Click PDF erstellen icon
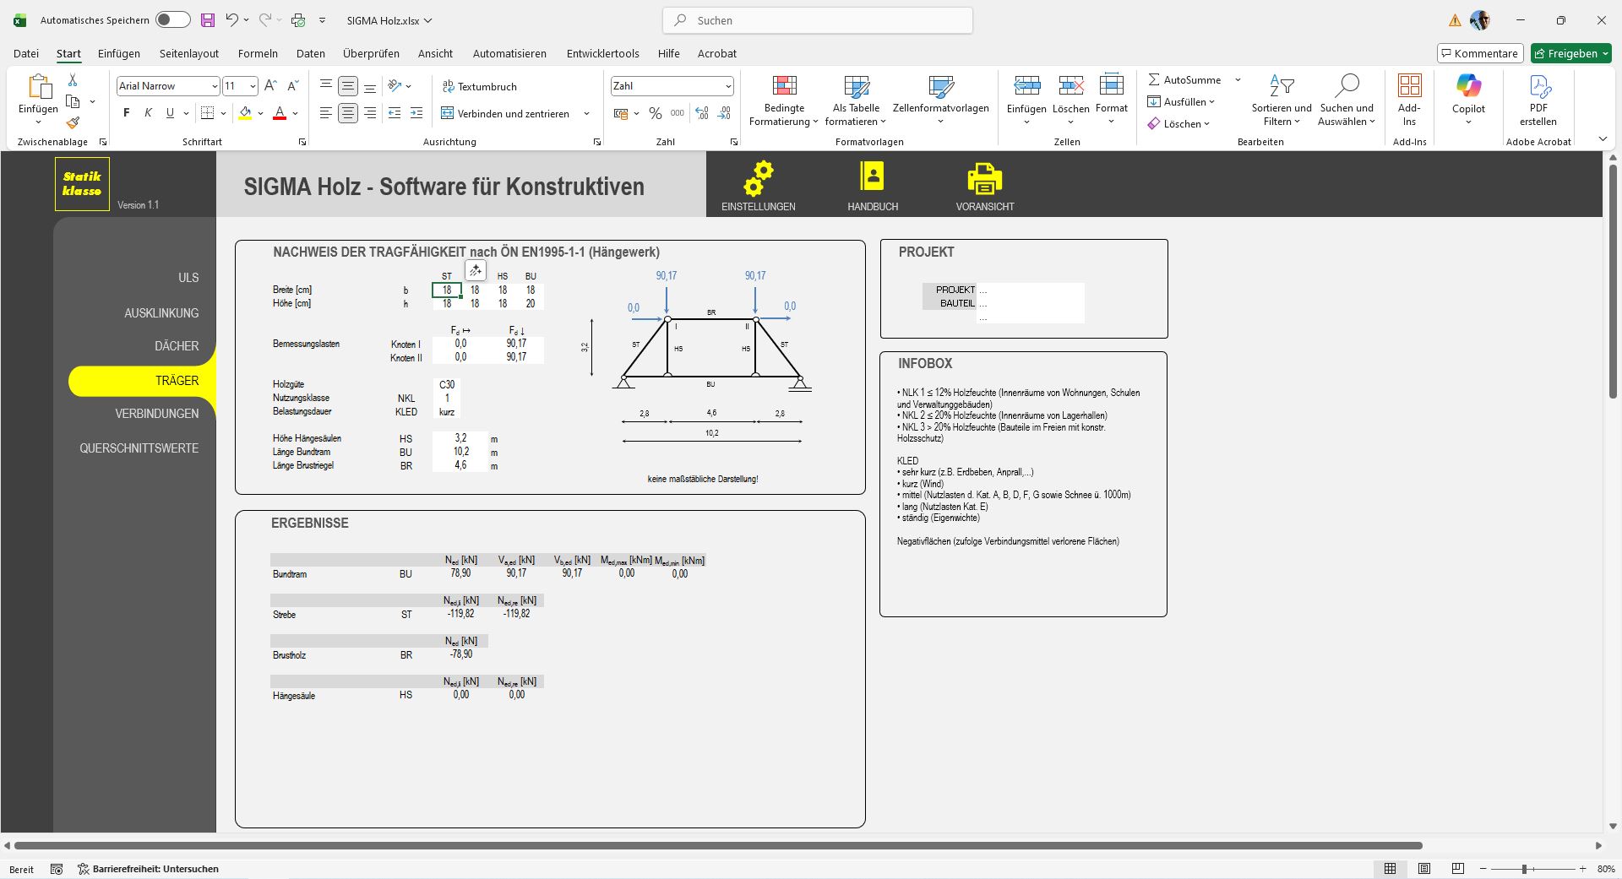Viewport: 1622px width, 879px height. pos(1538,87)
